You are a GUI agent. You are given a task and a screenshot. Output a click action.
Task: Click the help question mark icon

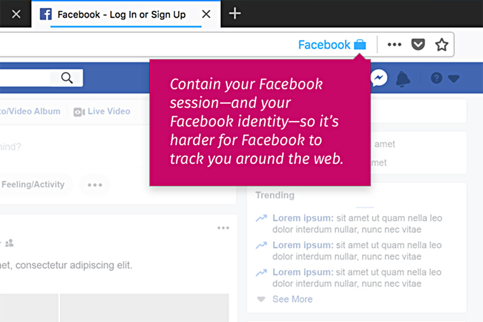[436, 78]
